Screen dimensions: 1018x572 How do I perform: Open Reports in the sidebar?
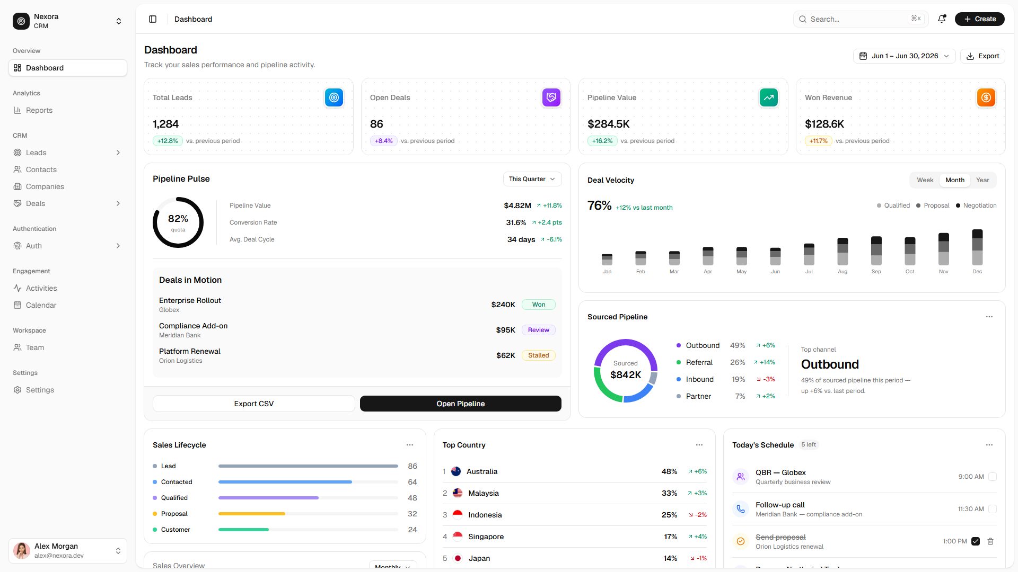click(68, 110)
